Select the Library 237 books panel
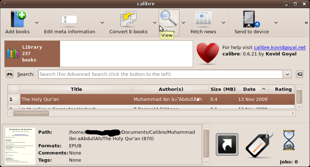The width and height of the screenshot is (310, 167). pos(32,54)
